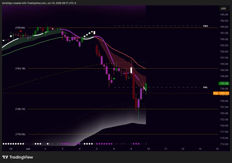This screenshot has width=232, height=163.
Task: Click the 765.00 price axis label
Action: click(x=224, y=15)
